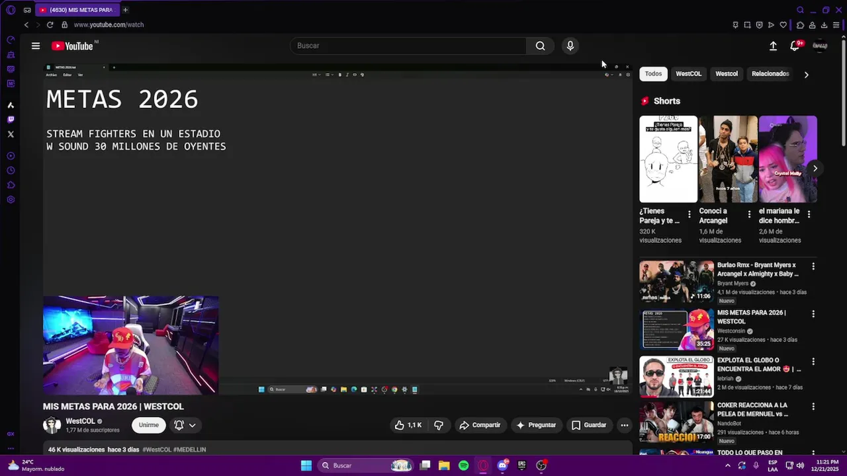
Task: Open sidebar Settings gear icon
Action: pos(11,200)
